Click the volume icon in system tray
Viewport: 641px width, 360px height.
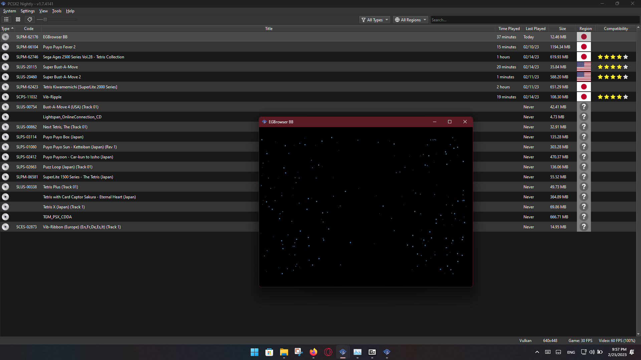pyautogui.click(x=592, y=352)
